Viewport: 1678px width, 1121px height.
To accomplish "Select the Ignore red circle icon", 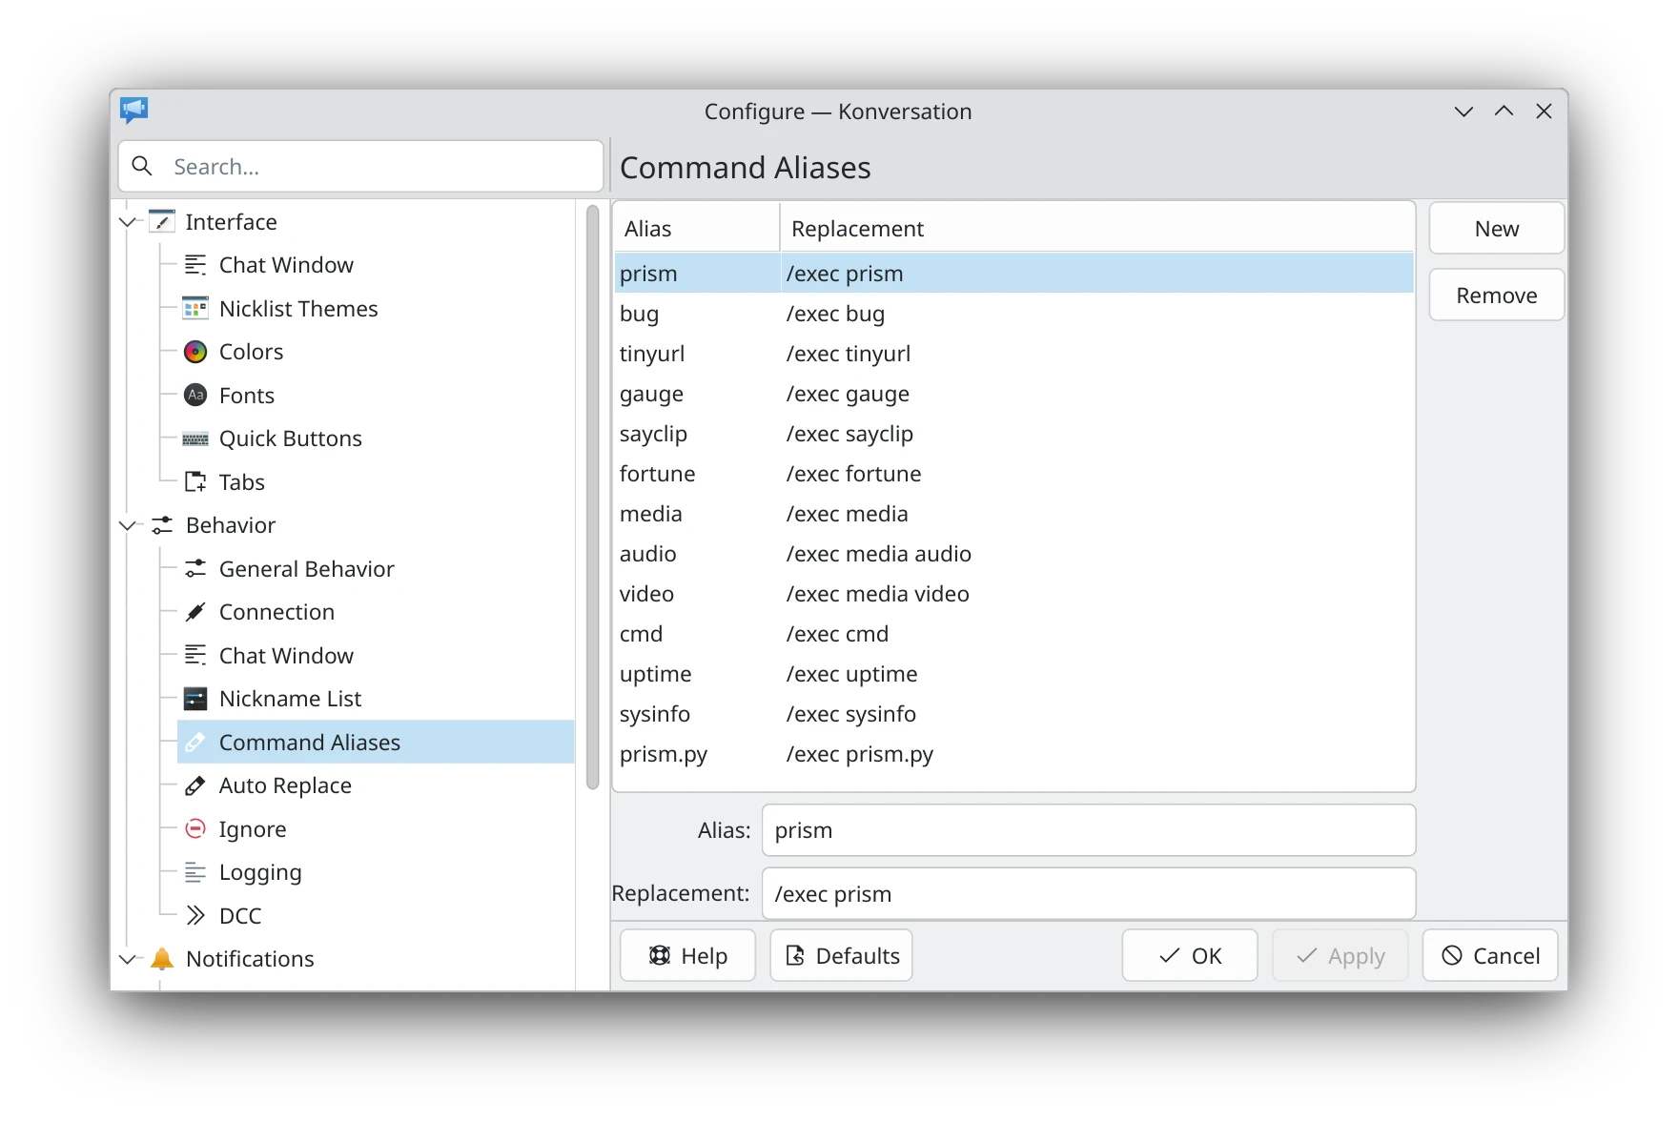I will 195,828.
